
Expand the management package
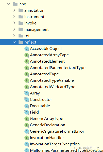coord(14,29)
